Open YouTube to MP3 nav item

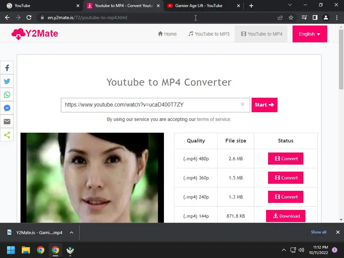tap(209, 34)
